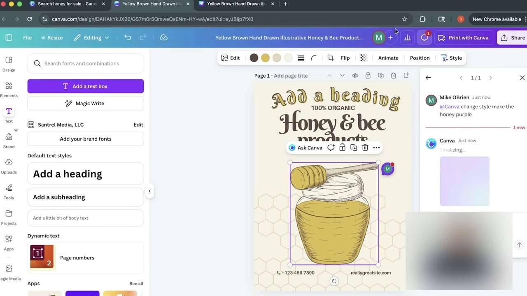527x296 pixels.
Task: Click the redo arrow in top bar
Action: 143,37
